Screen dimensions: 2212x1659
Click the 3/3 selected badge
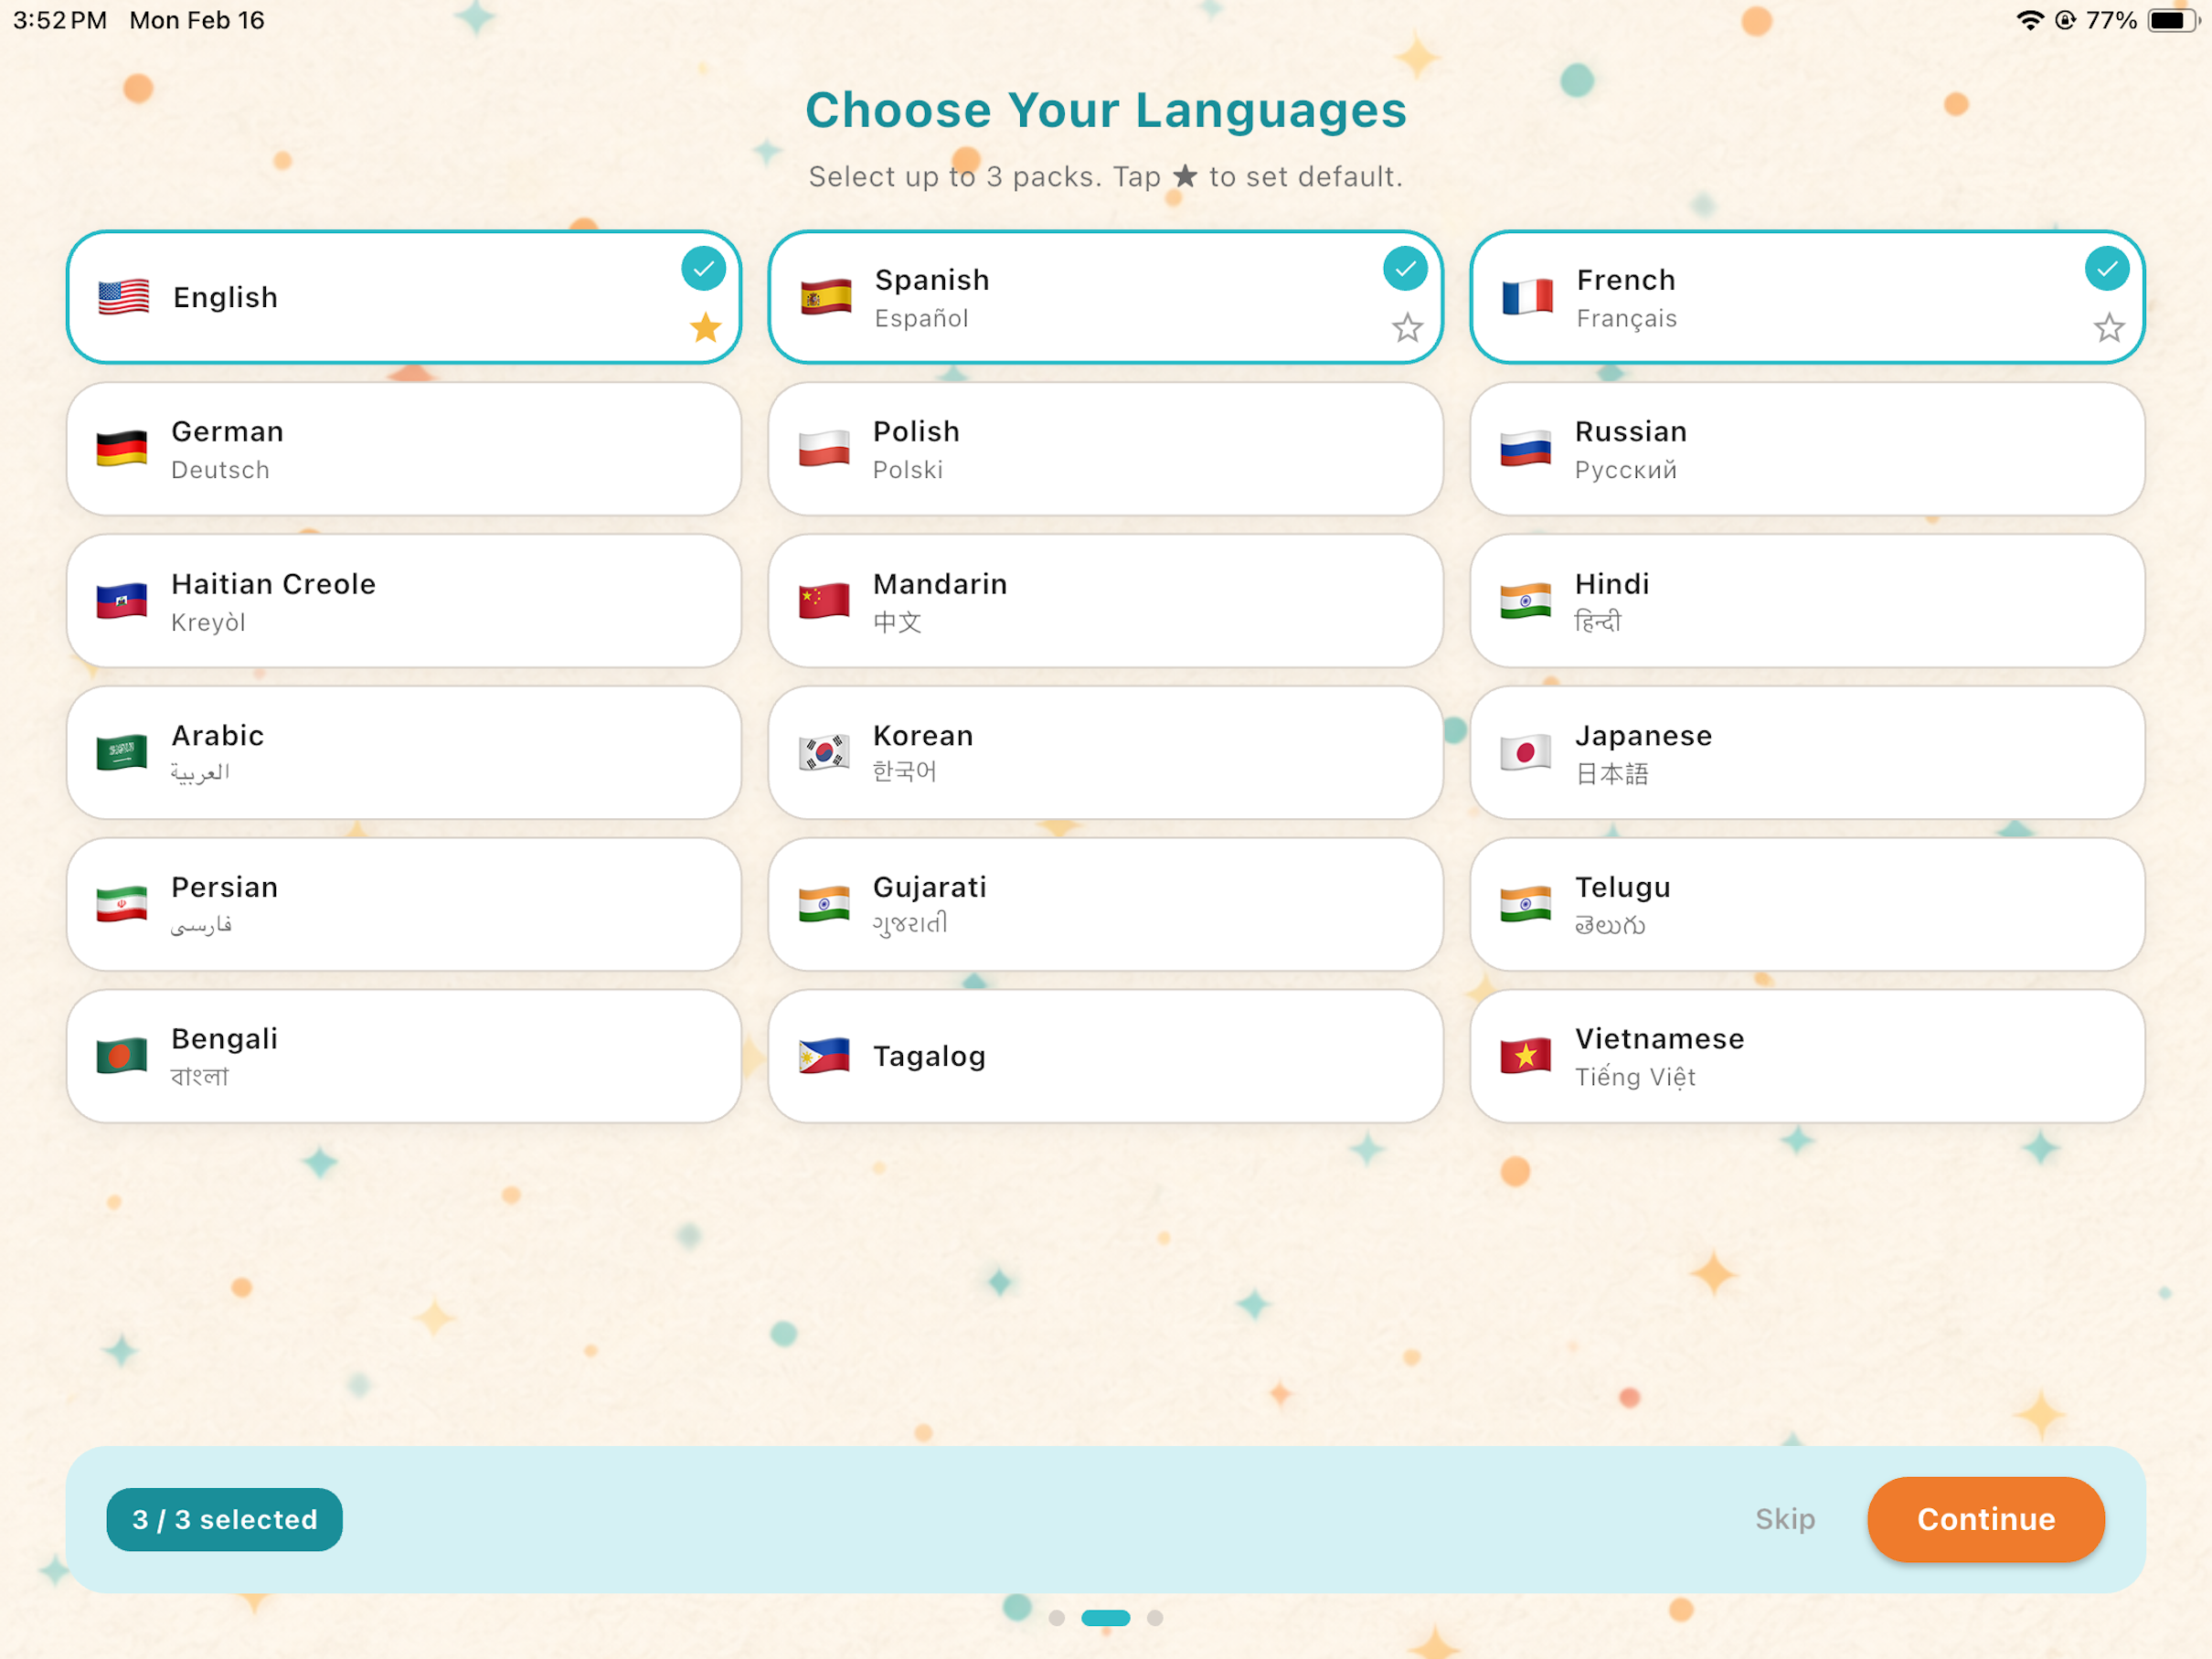click(224, 1519)
